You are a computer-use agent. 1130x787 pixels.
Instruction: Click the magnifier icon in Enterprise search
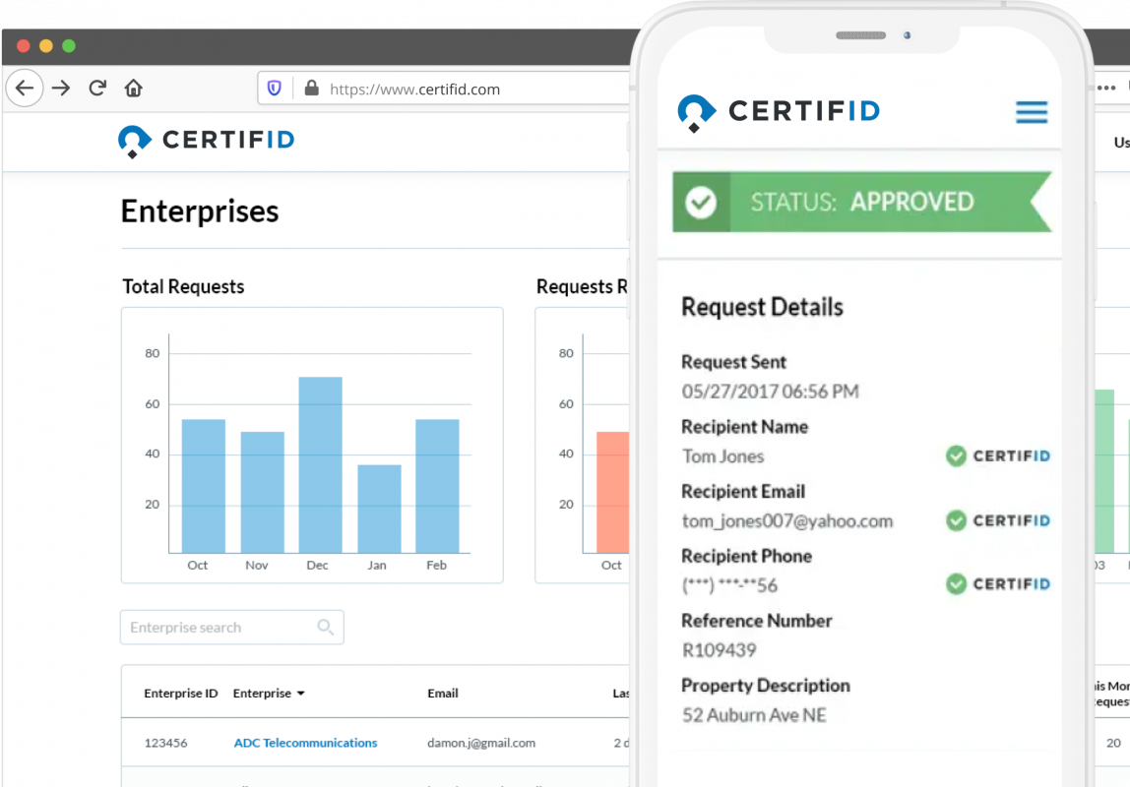[326, 628]
